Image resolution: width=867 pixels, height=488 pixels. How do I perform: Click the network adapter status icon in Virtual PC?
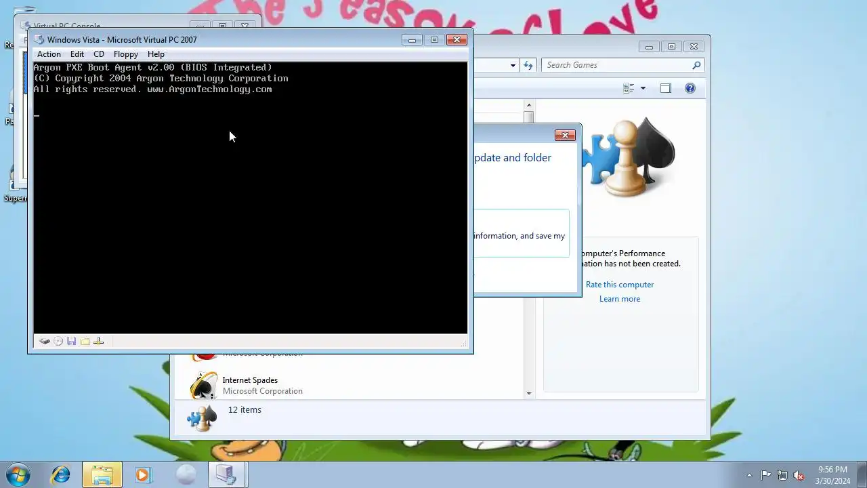click(x=99, y=342)
